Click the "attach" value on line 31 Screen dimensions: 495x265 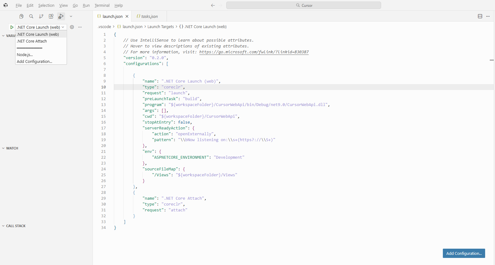pyautogui.click(x=178, y=210)
